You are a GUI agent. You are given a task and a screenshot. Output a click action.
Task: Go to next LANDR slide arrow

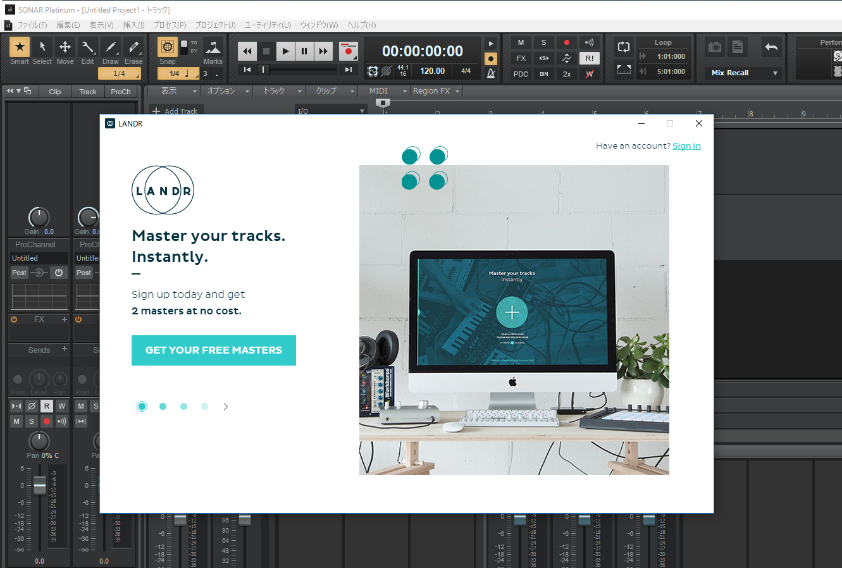226,407
